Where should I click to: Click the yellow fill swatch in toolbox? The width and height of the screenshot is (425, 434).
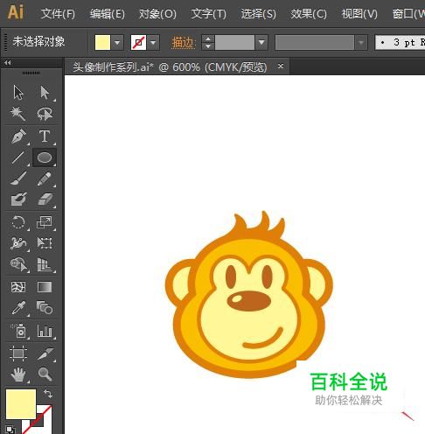21,404
